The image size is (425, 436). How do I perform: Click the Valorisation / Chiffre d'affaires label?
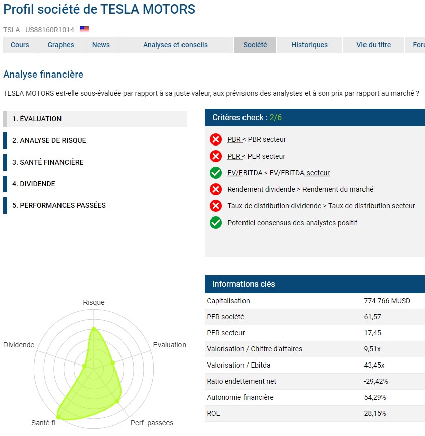[255, 349]
